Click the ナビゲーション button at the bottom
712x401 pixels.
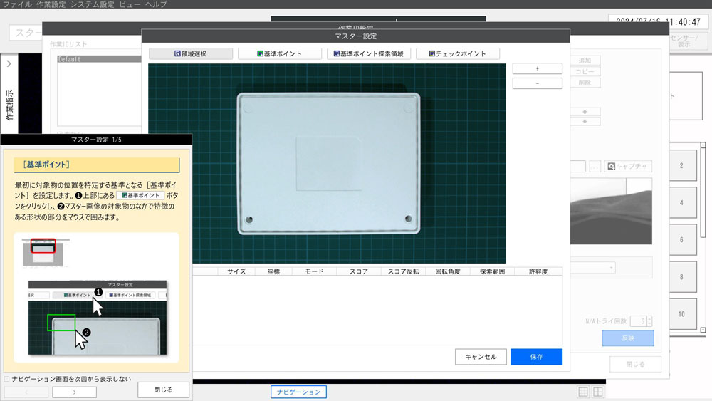tap(298, 392)
